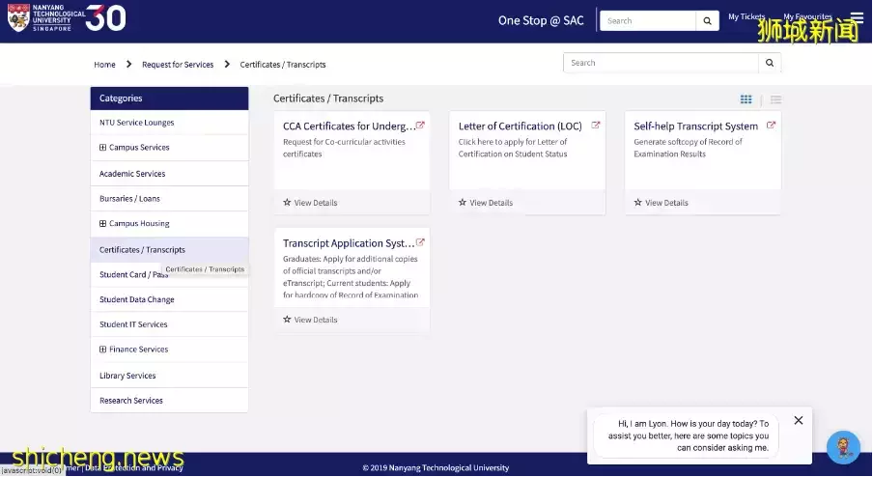Switch to list view layout icon
Viewport: 873px width, 477px height.
(775, 99)
